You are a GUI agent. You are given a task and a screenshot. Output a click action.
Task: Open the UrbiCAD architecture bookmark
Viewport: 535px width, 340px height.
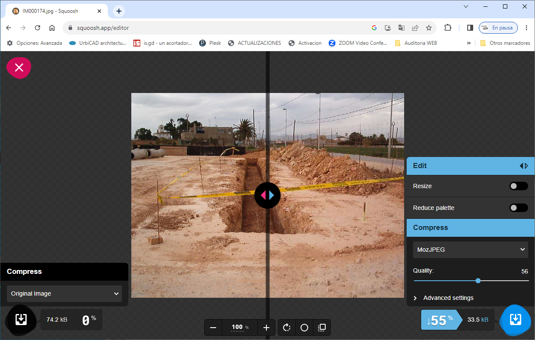(98, 43)
